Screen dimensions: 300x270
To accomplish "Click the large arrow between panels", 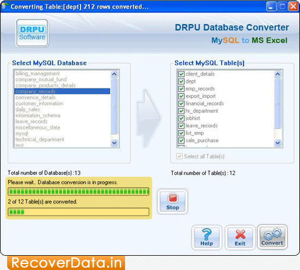I will pos(149,118).
